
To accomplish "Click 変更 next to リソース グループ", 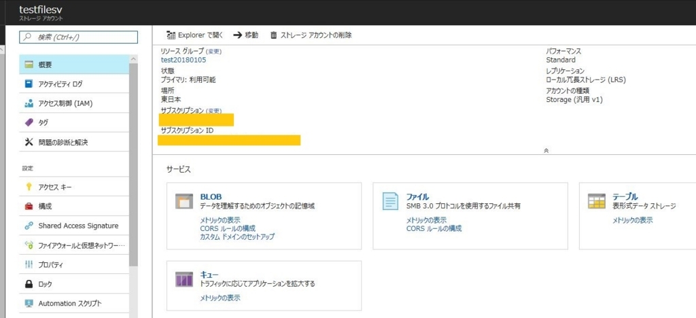I will (213, 52).
